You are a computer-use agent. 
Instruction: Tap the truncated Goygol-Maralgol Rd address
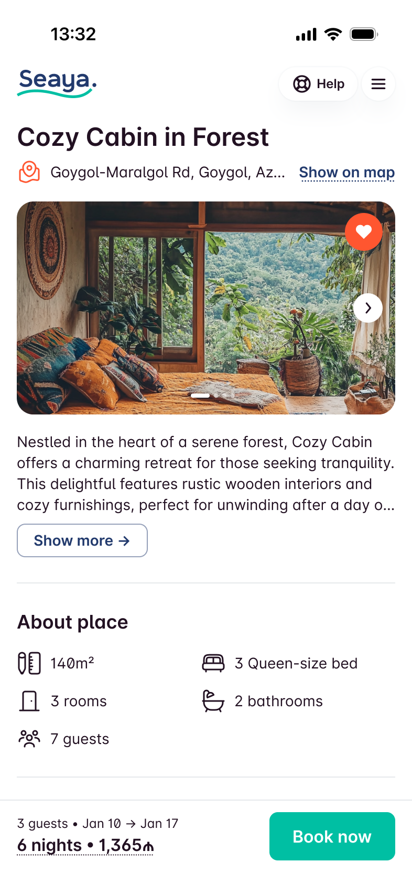point(168,173)
